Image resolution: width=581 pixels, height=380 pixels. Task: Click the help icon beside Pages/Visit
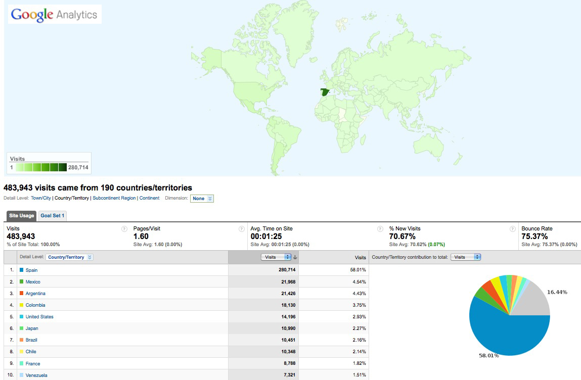[241, 229]
